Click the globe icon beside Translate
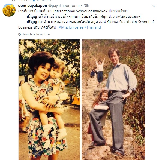Viewport: 159px width, 160px height. 20,34
